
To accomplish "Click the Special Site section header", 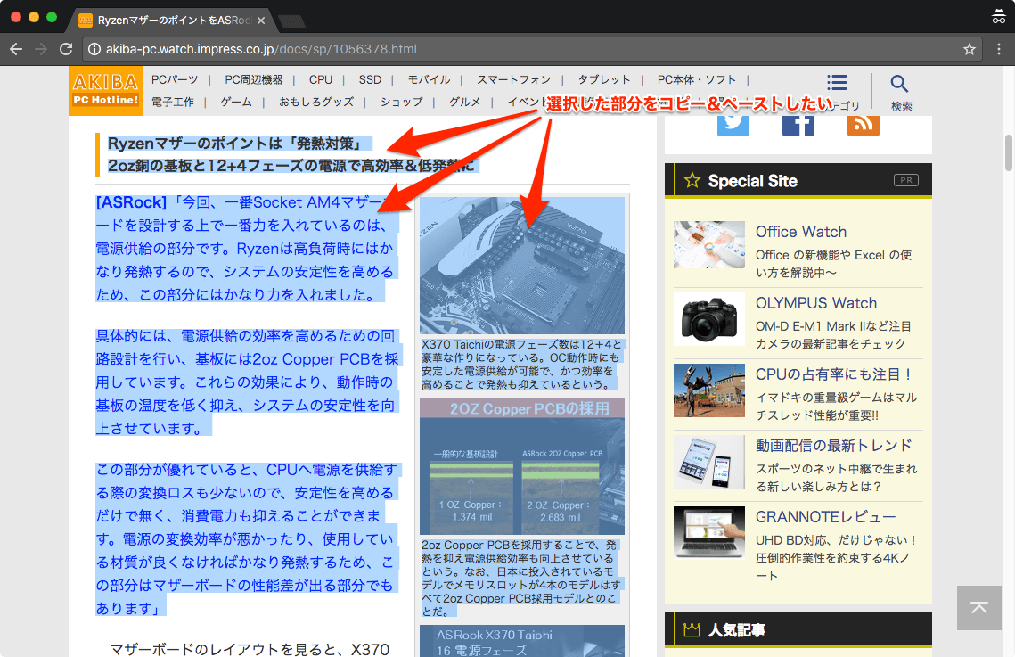I will 798,180.
